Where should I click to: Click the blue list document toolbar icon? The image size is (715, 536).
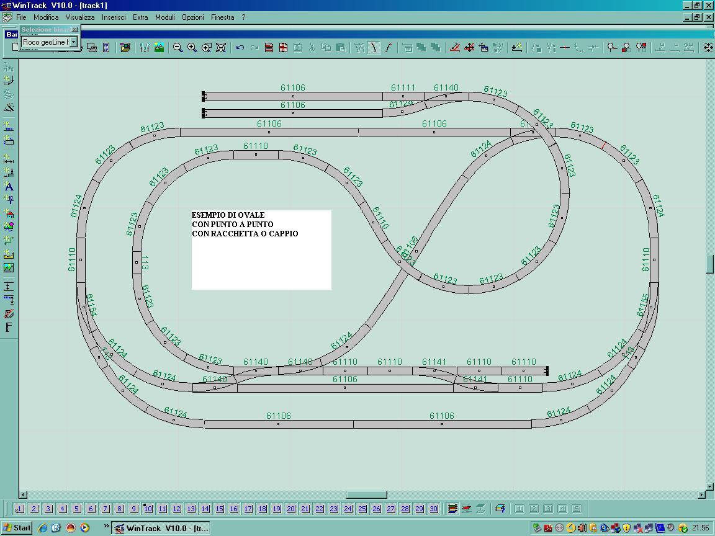[x=106, y=47]
